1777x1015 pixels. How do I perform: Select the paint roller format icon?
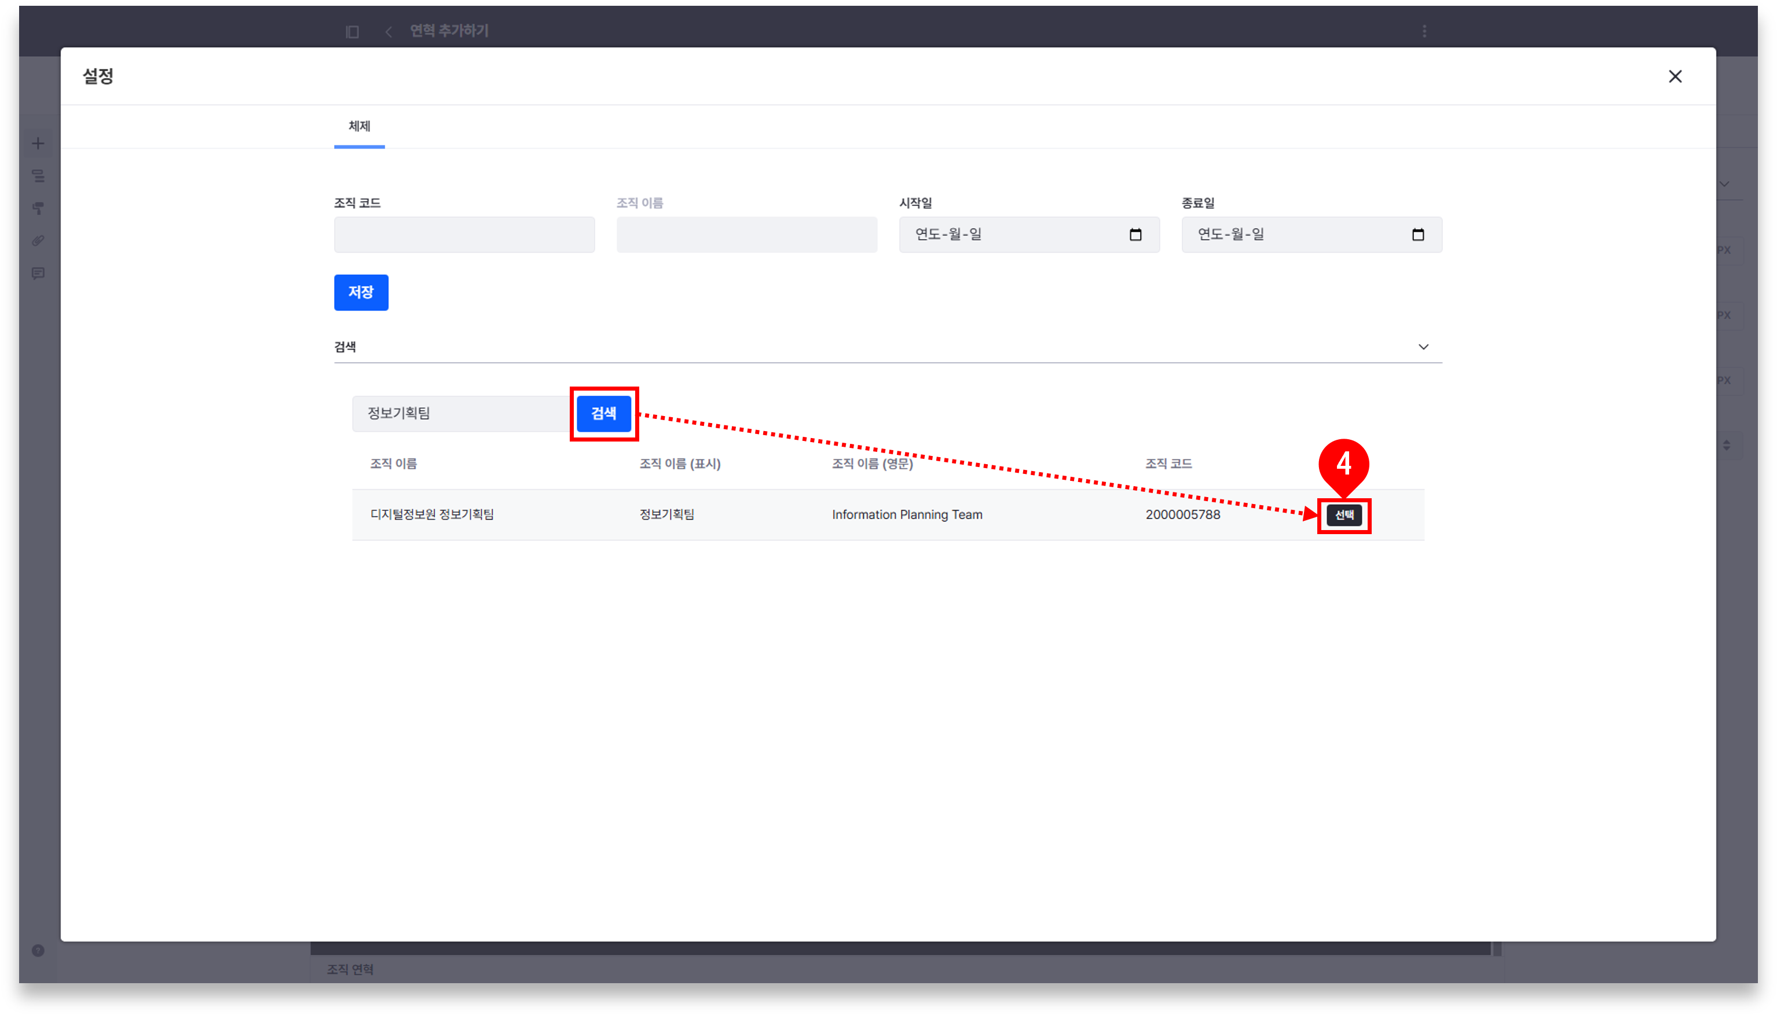click(x=38, y=208)
